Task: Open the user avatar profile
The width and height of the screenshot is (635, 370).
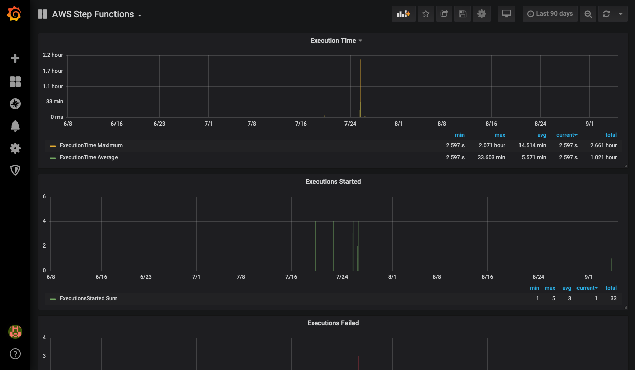Action: (15, 332)
